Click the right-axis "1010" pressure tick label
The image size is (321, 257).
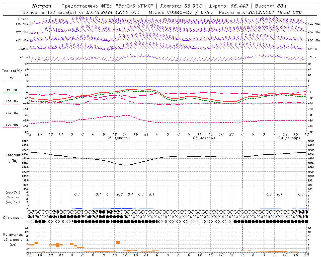click(311, 167)
